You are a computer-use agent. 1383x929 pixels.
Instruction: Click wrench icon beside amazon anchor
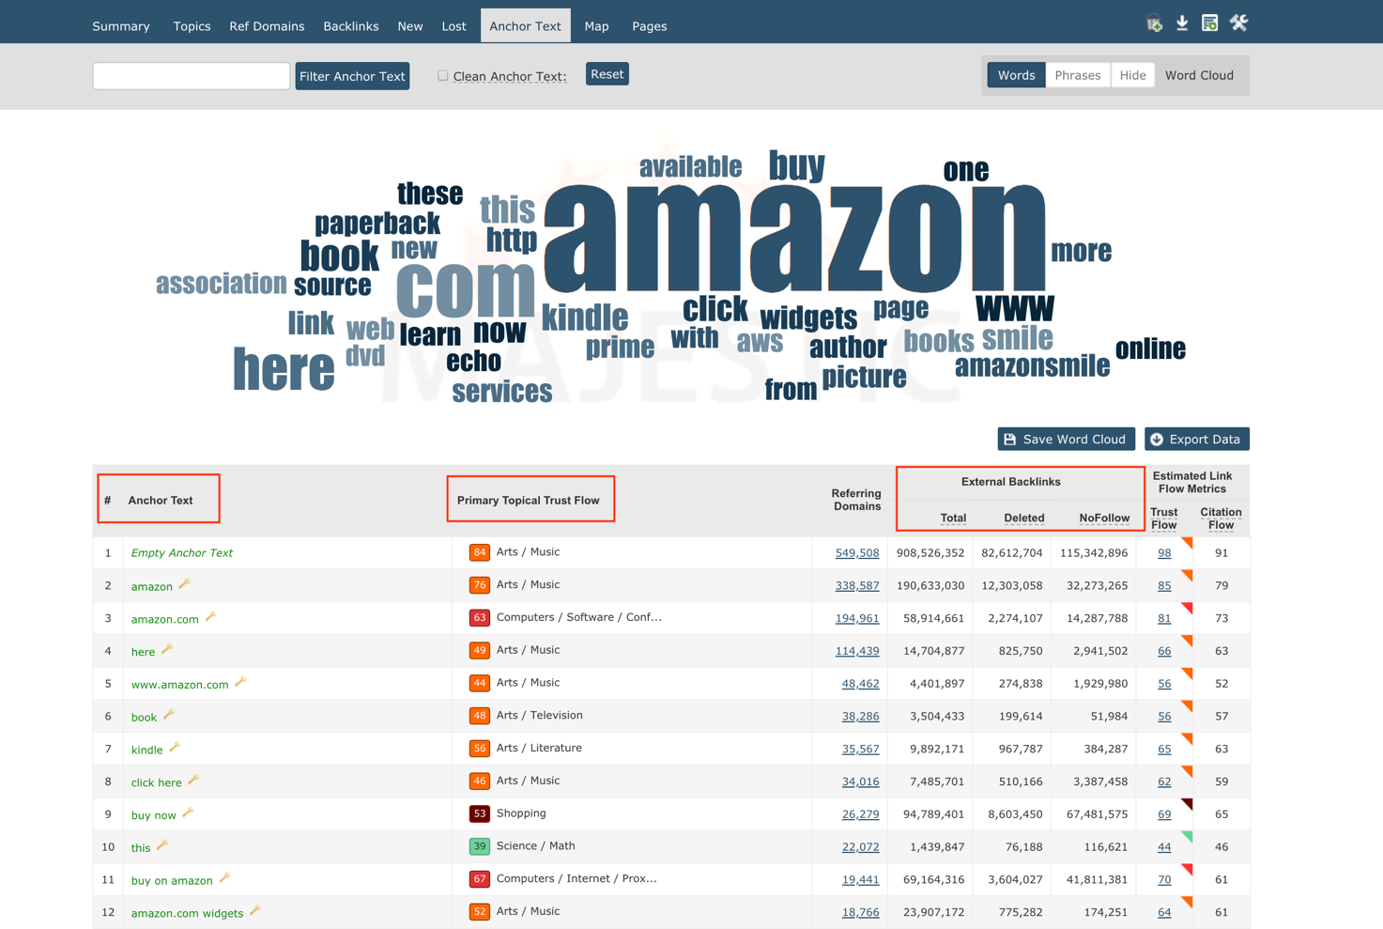[x=185, y=584]
